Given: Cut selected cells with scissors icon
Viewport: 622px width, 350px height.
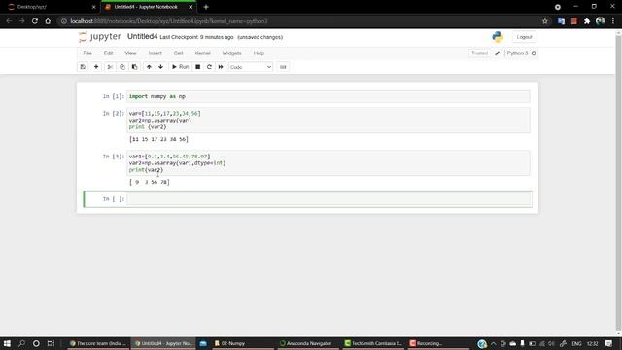Looking at the screenshot, I should coord(110,67).
